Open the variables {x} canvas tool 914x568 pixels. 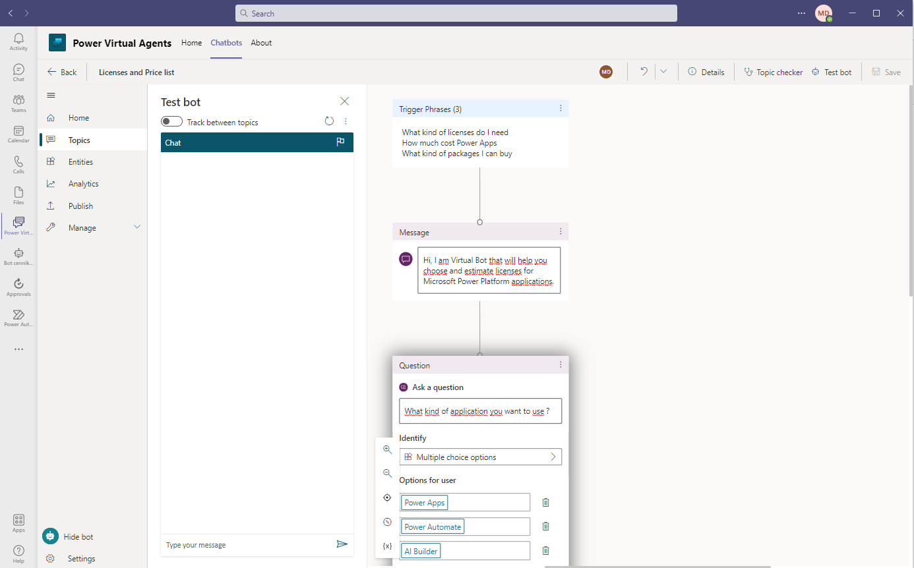[387, 546]
